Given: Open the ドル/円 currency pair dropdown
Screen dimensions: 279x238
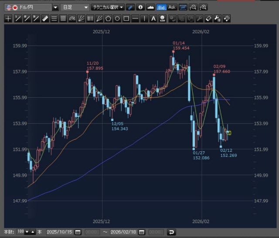Looking at the screenshot, I should pyautogui.click(x=28, y=7).
